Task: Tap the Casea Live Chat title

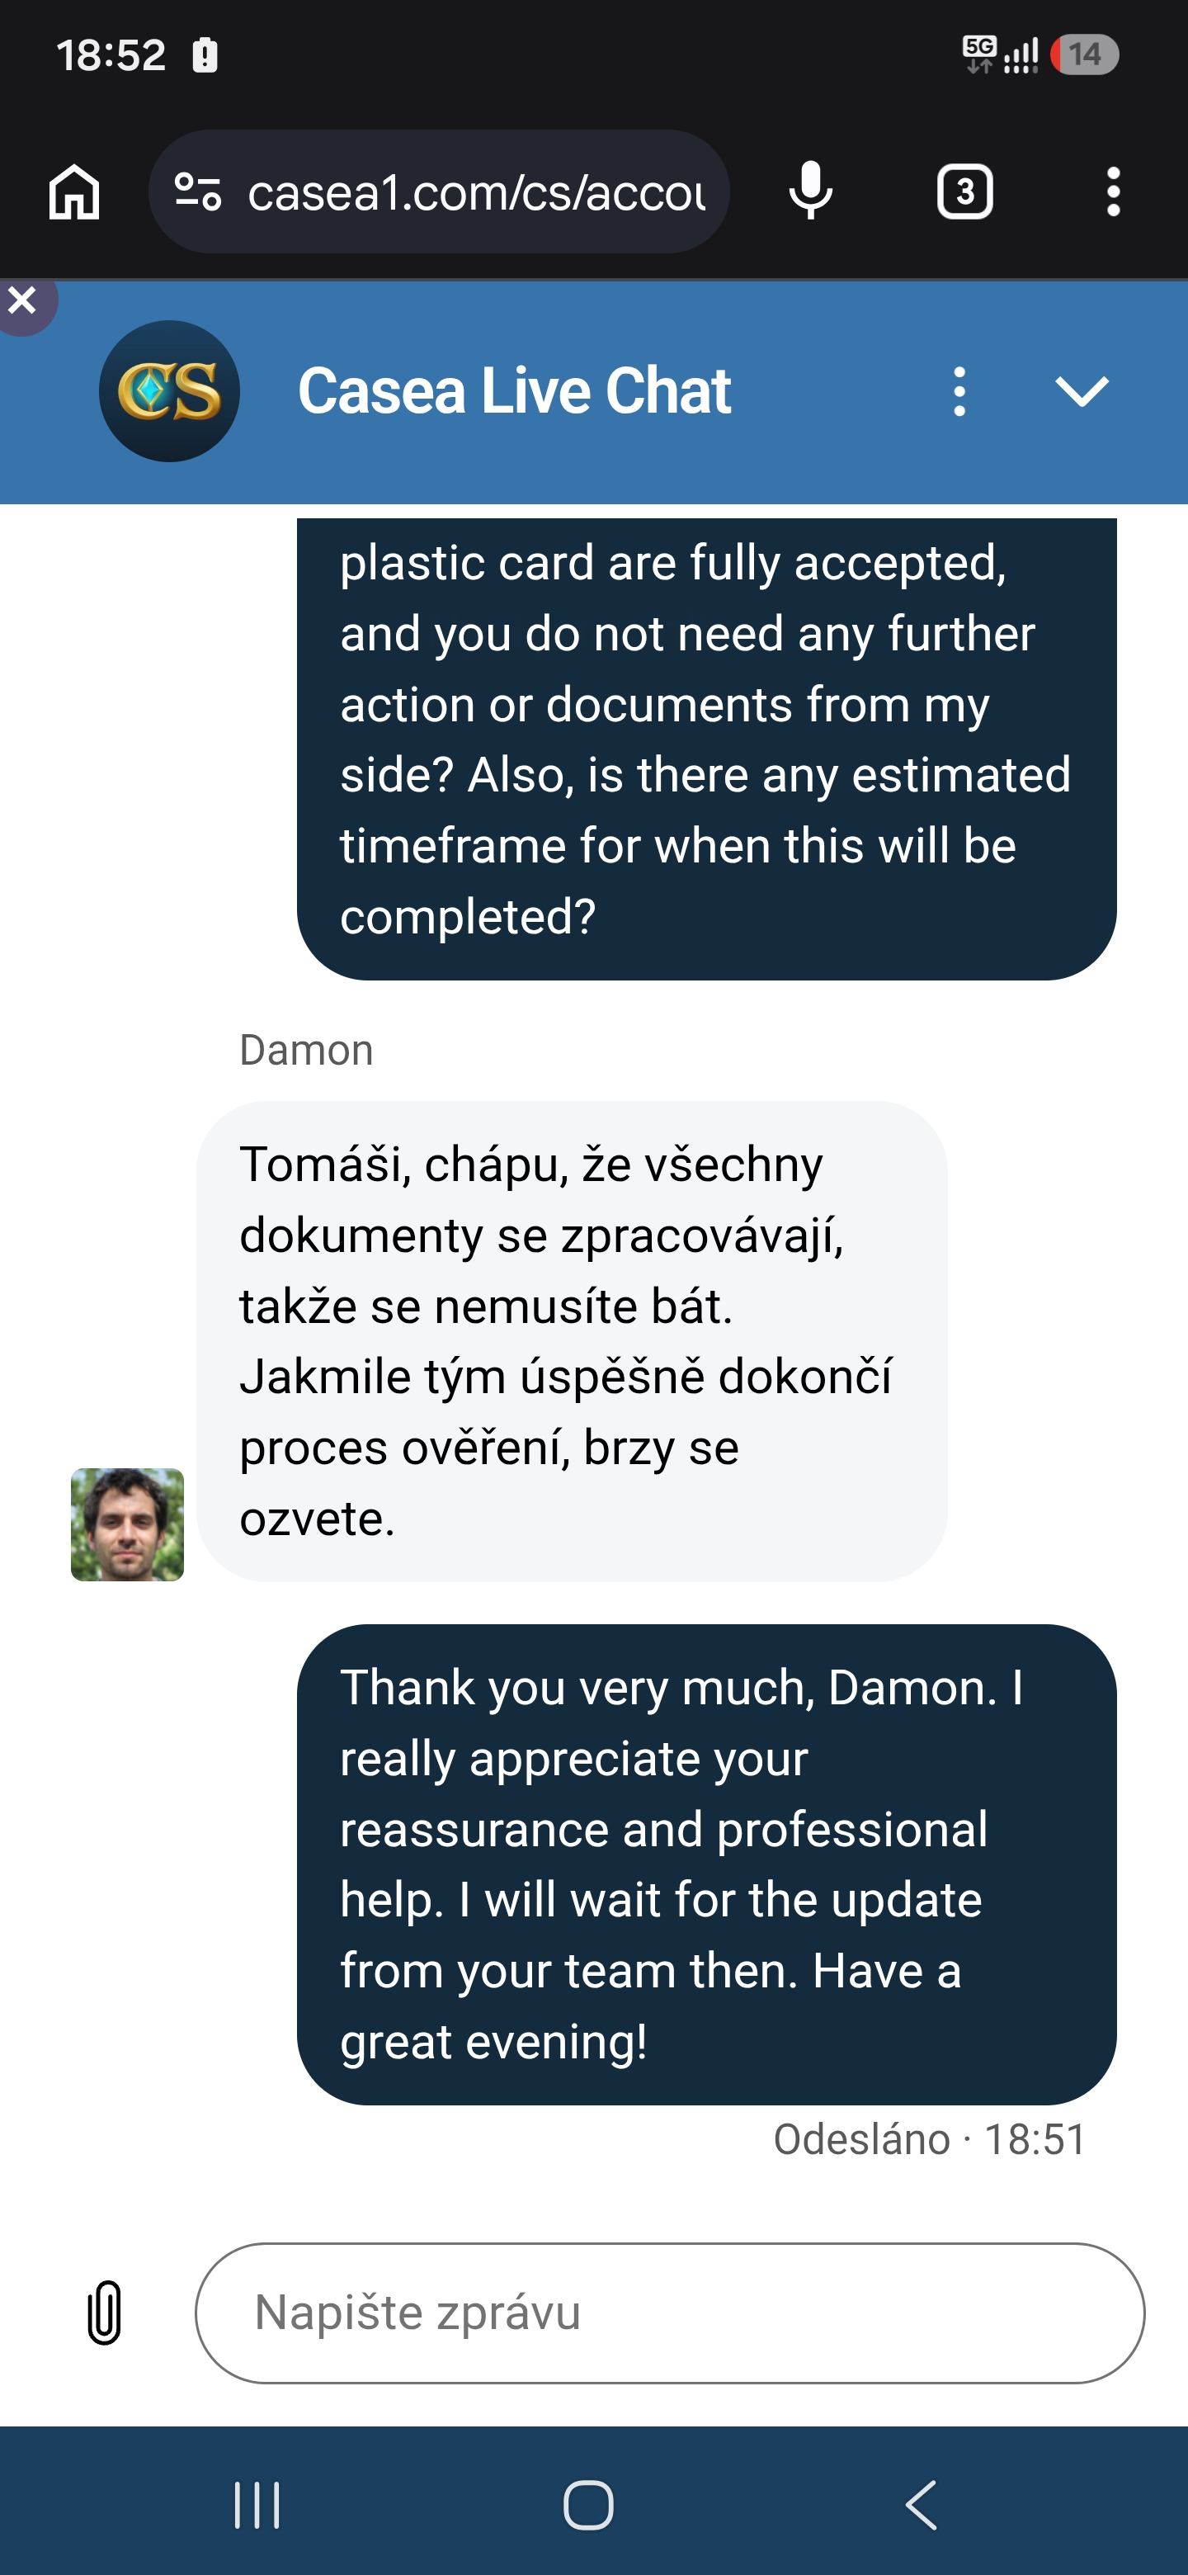Action: pyautogui.click(x=515, y=391)
